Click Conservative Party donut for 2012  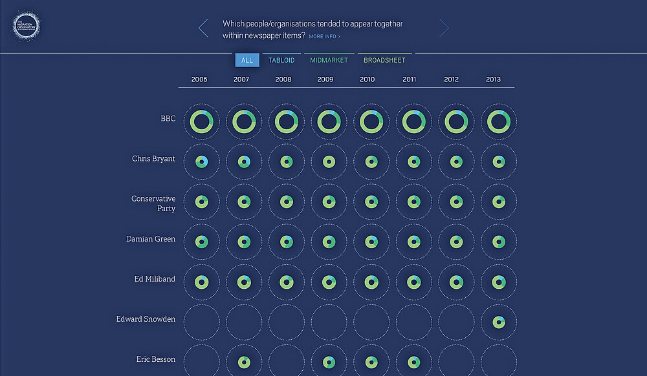[456, 202]
